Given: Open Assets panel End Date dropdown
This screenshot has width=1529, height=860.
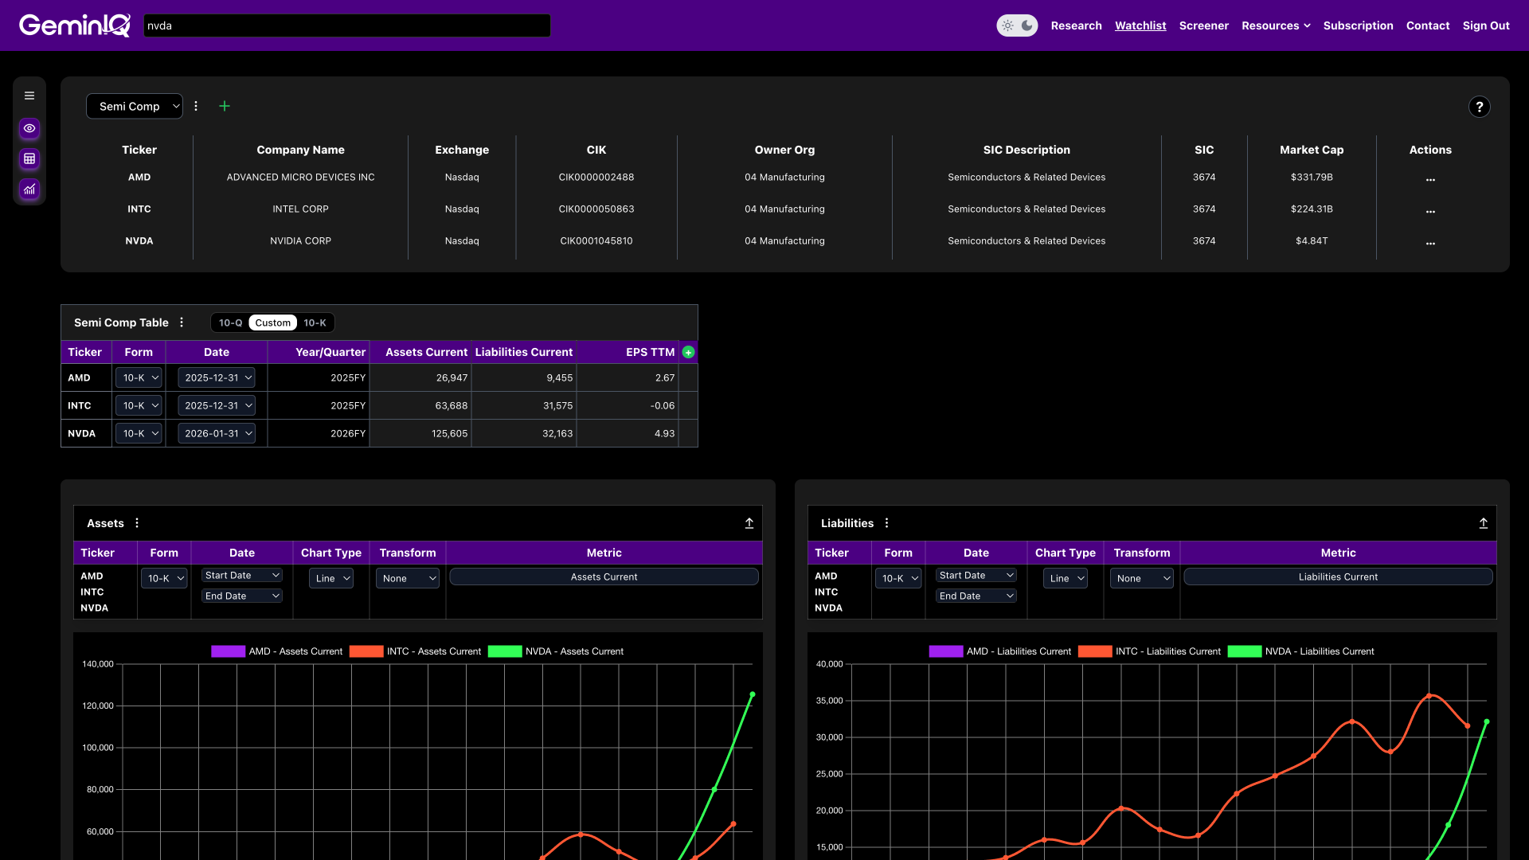Looking at the screenshot, I should pos(242,596).
